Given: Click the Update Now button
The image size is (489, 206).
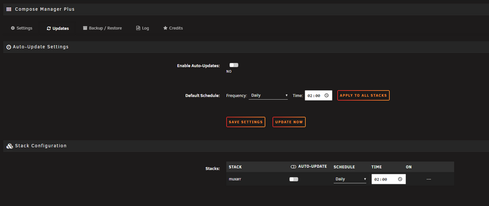Looking at the screenshot, I should tap(289, 122).
